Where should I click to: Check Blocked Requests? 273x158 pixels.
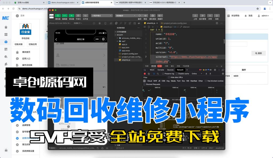point(144,84)
